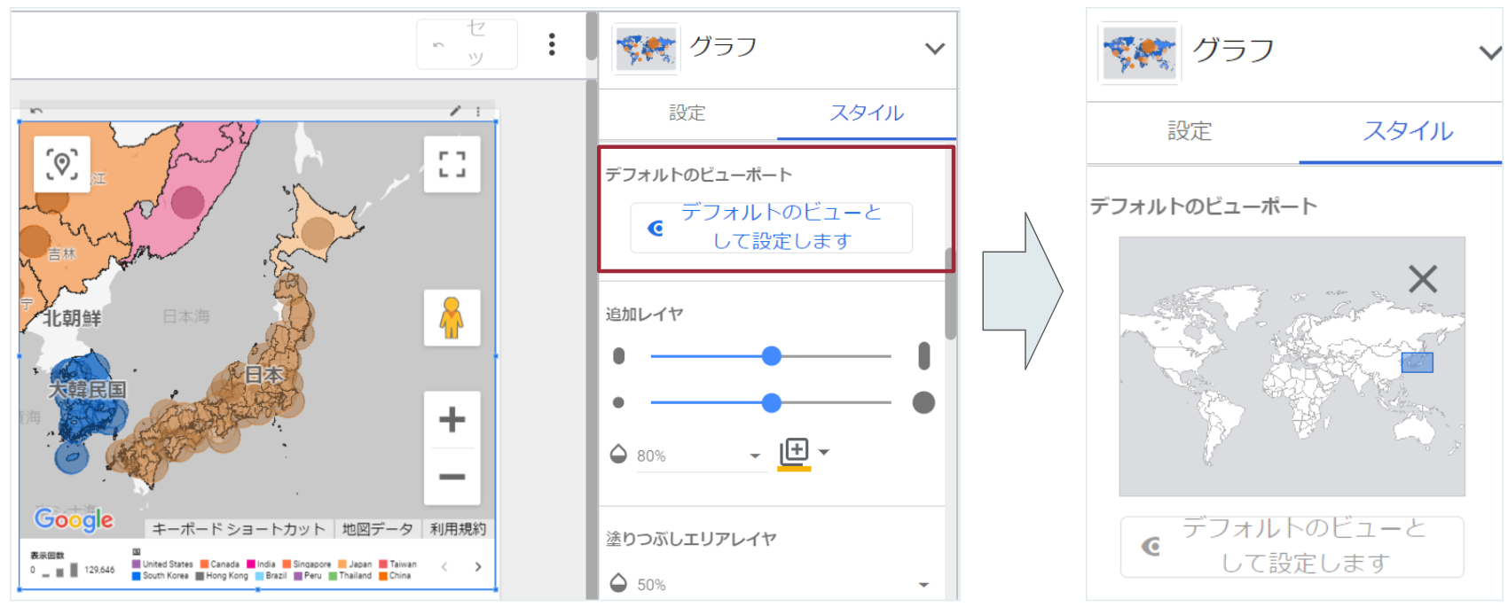Click the world map viewport thumbnail
The image size is (1508, 607).
click(x=1291, y=366)
